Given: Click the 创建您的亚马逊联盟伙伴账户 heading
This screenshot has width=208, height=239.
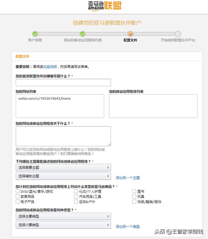Looking at the screenshot, I should point(107,23).
